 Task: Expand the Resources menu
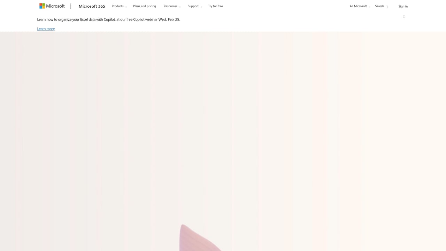pos(170,6)
